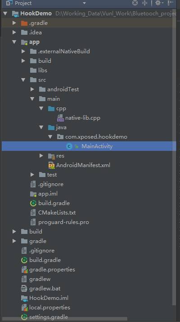Select the gradlew.bat BAT file icon
180x322 pixels.
[24, 289]
